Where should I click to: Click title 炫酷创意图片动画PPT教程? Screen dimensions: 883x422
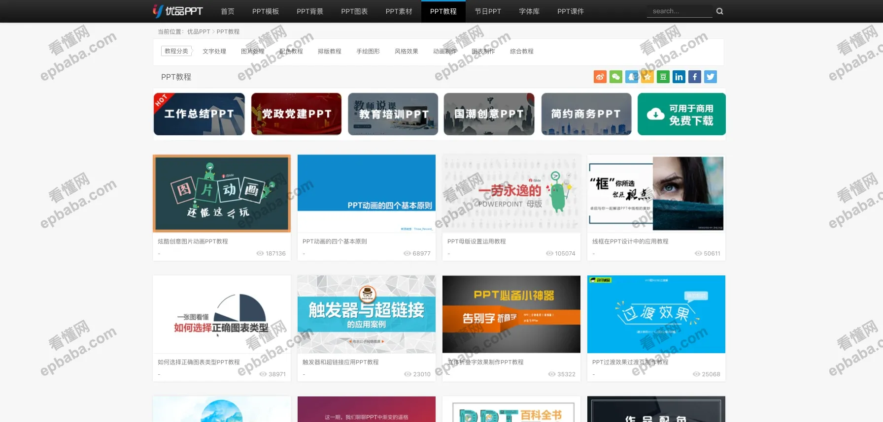[193, 241]
